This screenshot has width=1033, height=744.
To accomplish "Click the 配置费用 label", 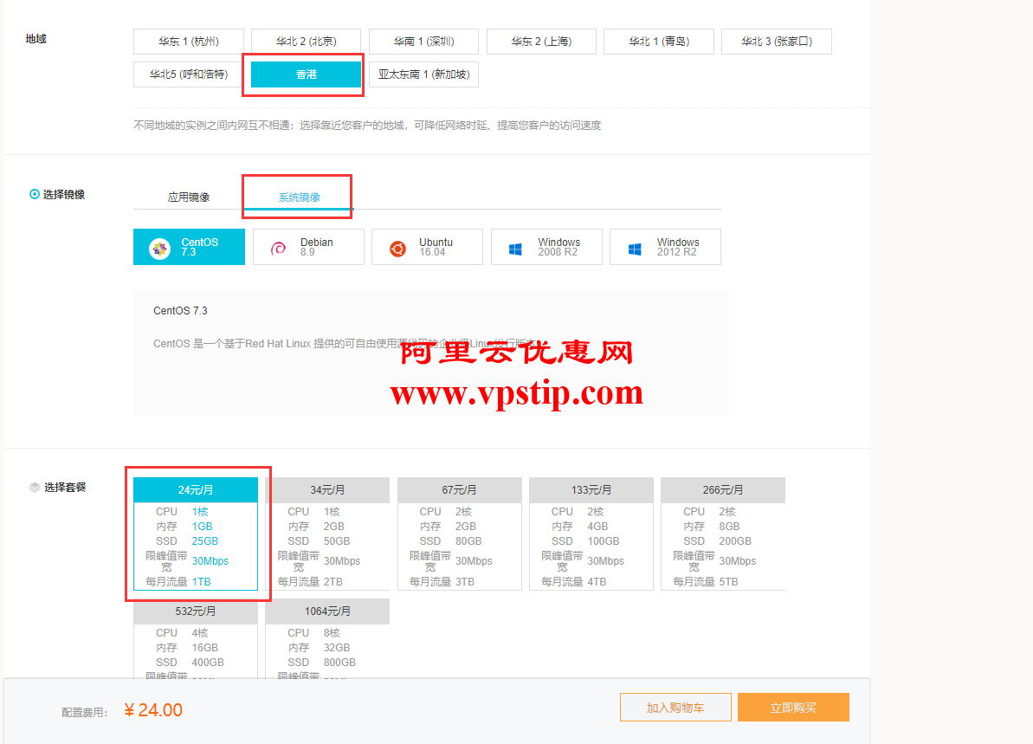I will pos(84,712).
